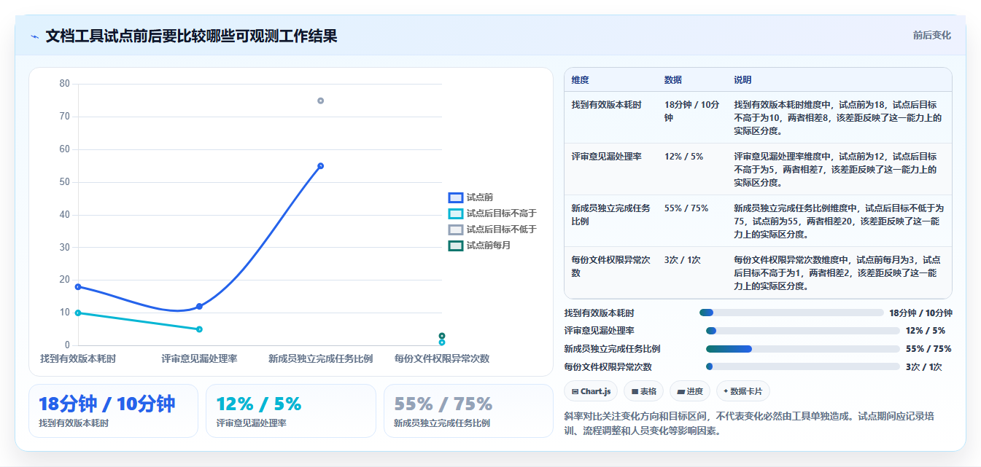Click the 55% / 75% table cell
981x467 pixels.
click(x=686, y=208)
